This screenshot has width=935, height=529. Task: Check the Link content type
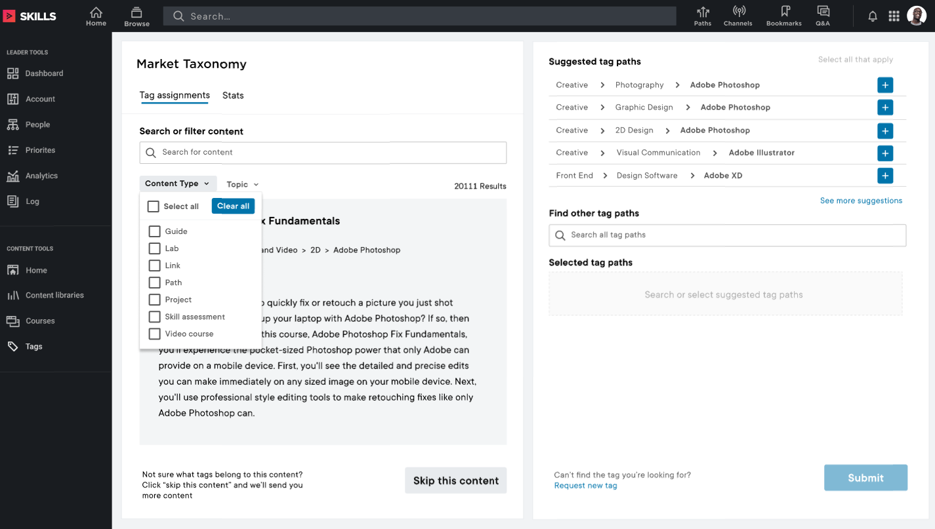point(155,265)
